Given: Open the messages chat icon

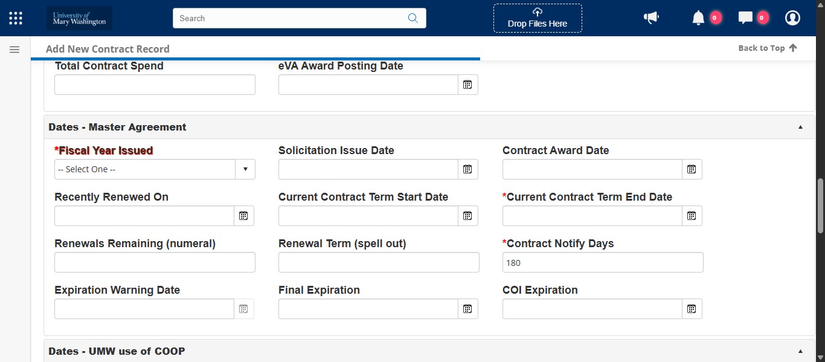Looking at the screenshot, I should (x=746, y=18).
